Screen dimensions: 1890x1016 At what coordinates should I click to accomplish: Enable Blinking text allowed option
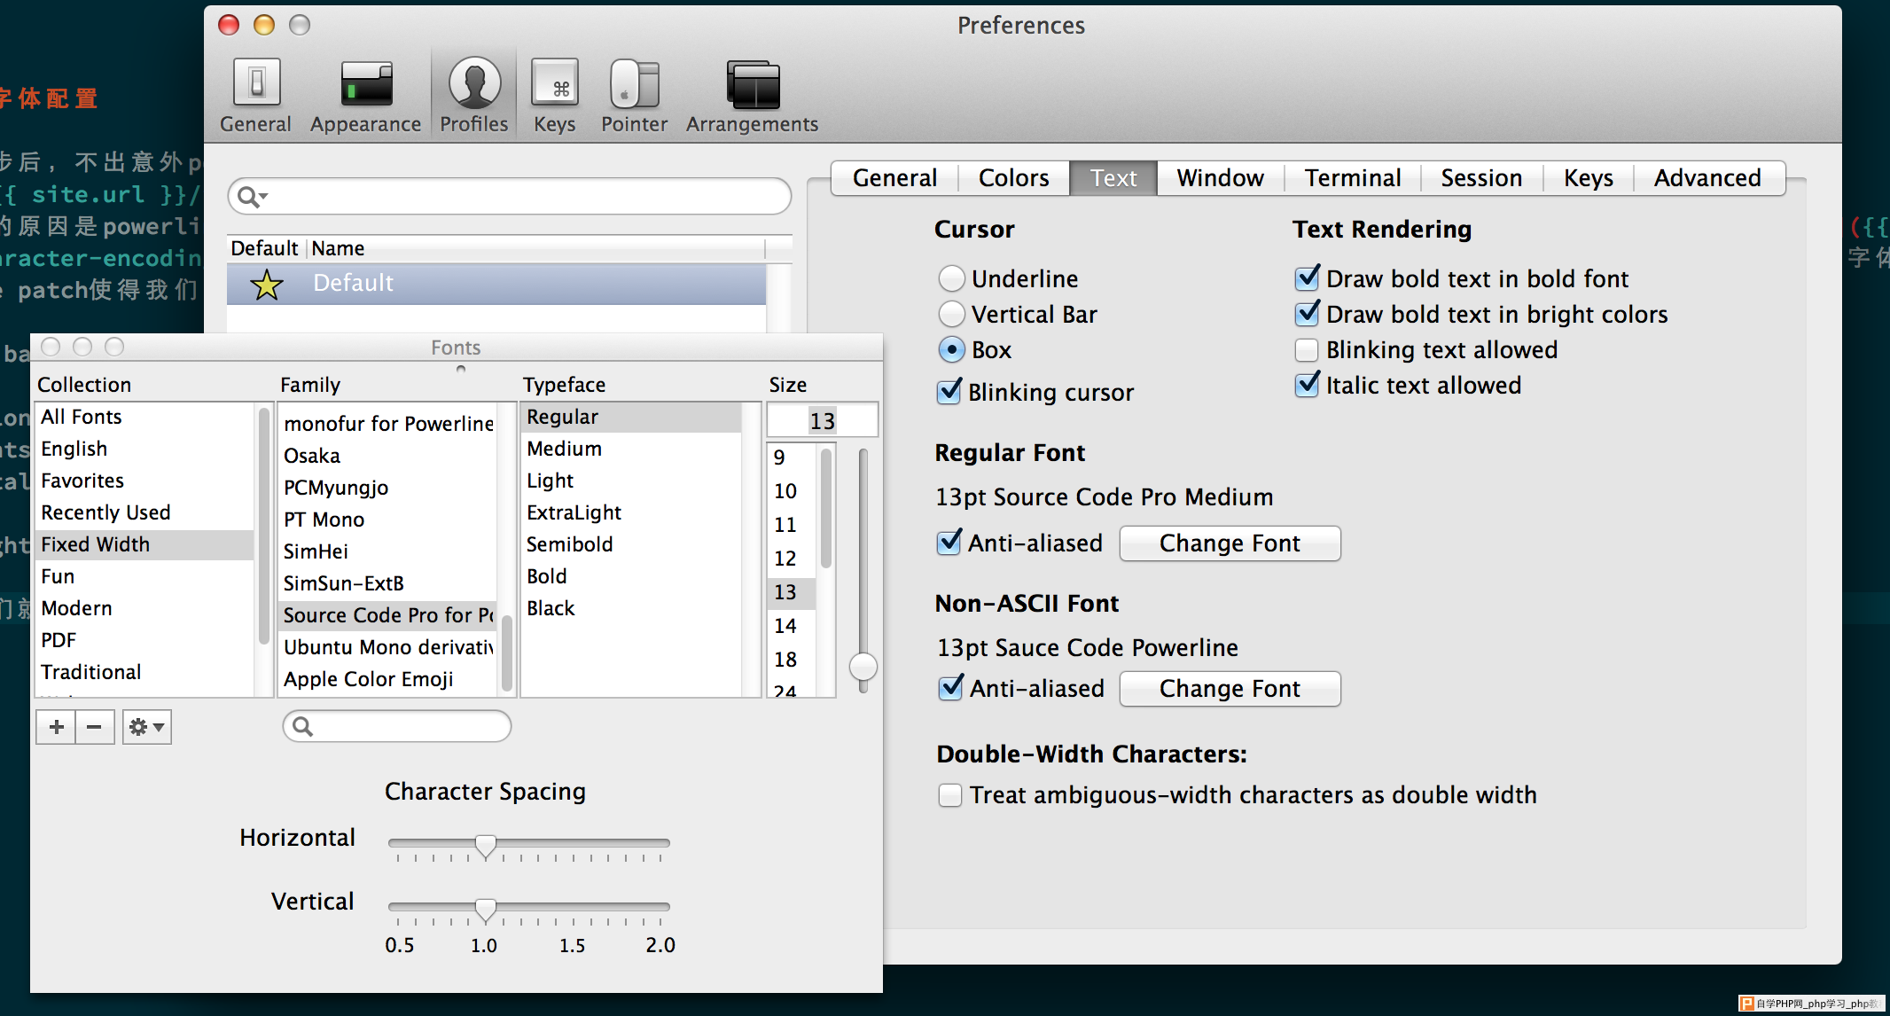[1308, 350]
